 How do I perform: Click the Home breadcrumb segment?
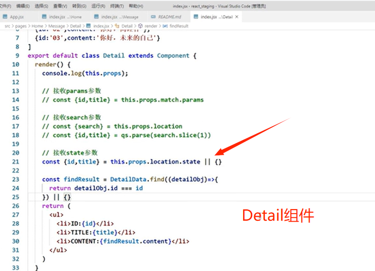[x=37, y=26]
